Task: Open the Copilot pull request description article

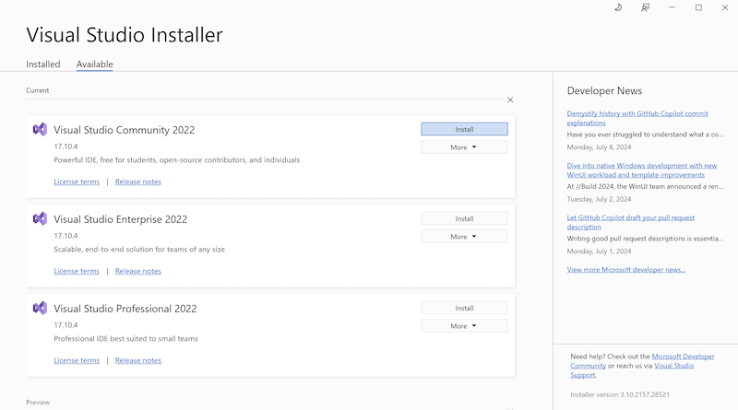Action: coord(631,222)
